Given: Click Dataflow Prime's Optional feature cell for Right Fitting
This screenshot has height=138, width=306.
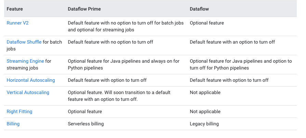Looking at the screenshot, I should pyautogui.click(x=85, y=111).
